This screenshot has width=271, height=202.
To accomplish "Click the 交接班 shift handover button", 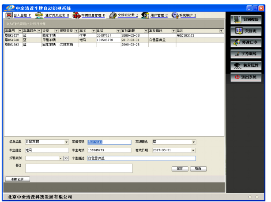I will click(x=247, y=31).
